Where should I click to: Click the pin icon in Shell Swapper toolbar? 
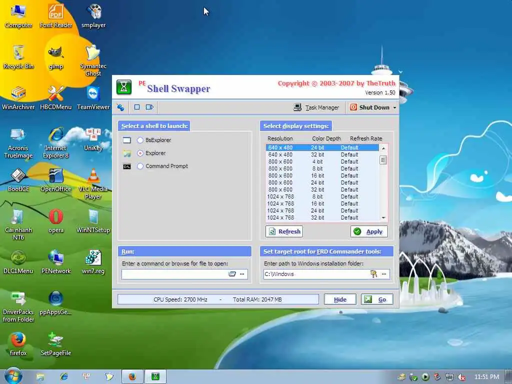(121, 107)
